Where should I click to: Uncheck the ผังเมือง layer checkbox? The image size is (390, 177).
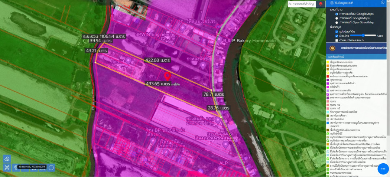coord(337,36)
